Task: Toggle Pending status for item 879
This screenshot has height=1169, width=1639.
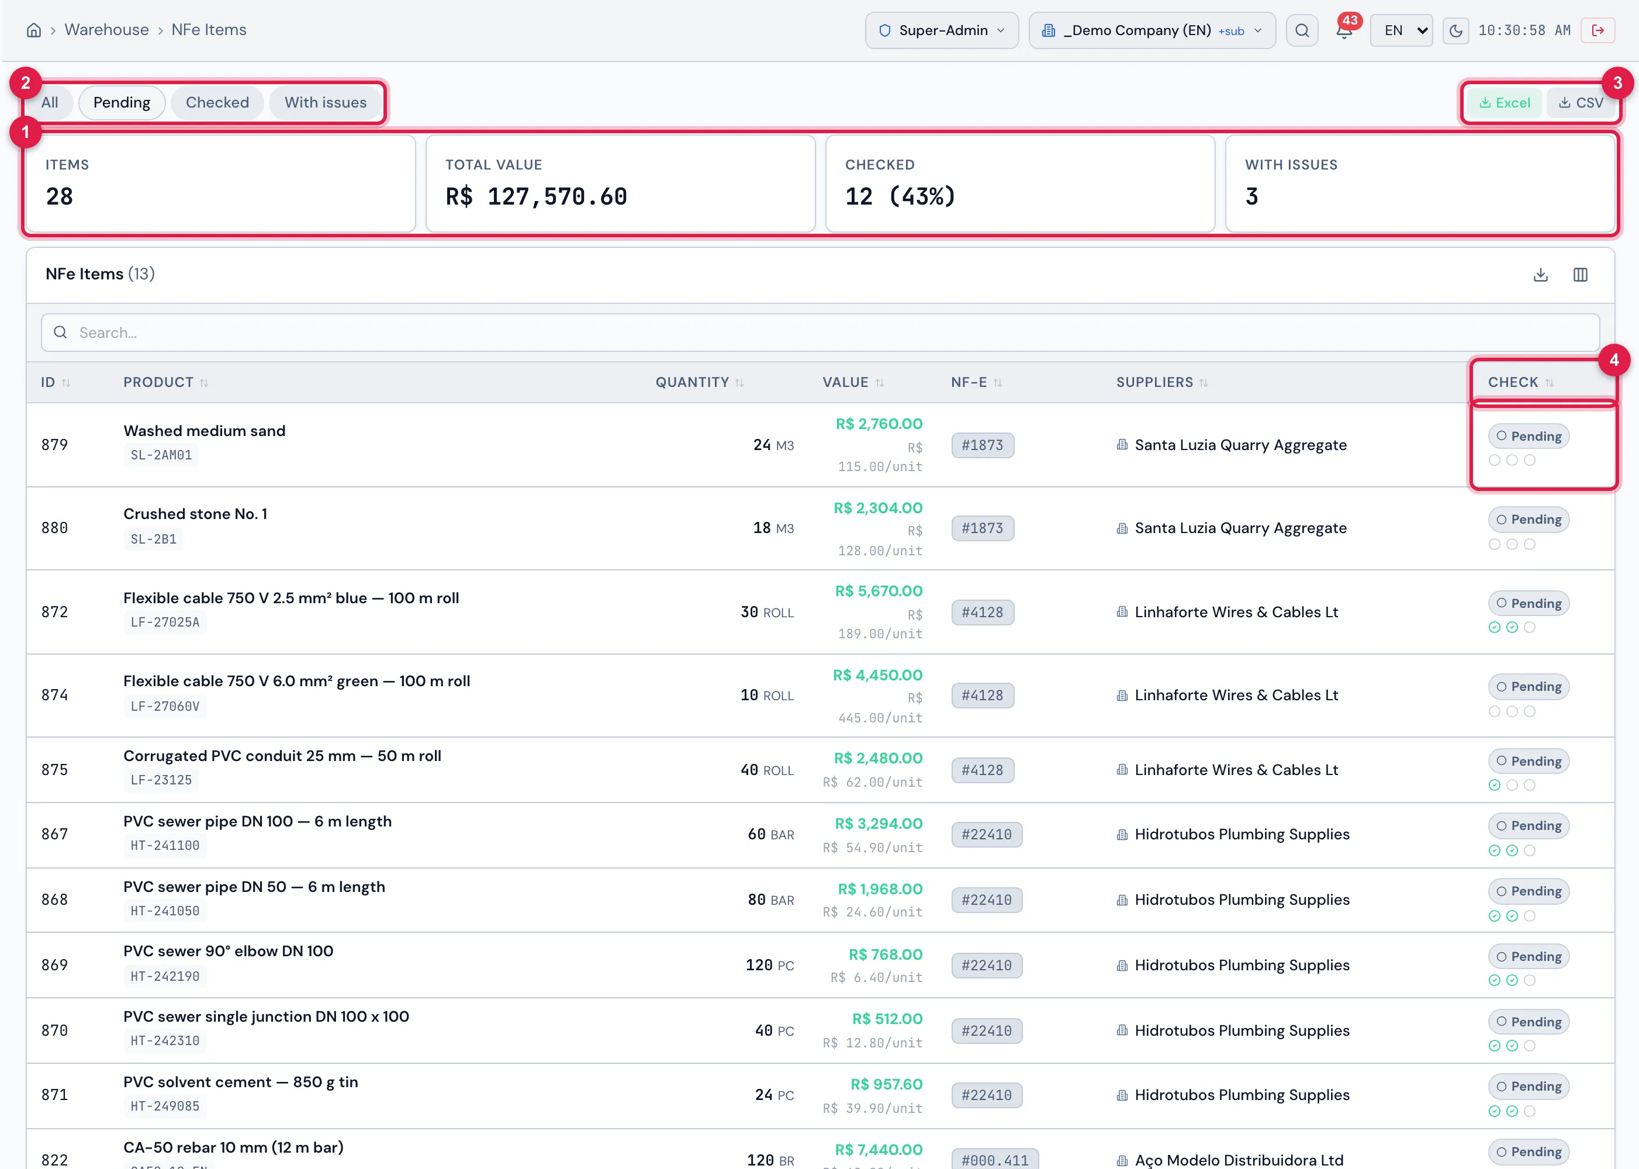Action: (x=1529, y=436)
